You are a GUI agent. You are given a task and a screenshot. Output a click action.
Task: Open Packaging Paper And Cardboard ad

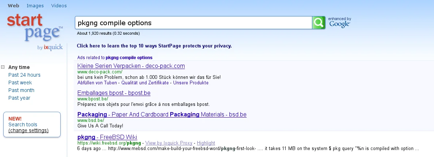pos(162,114)
